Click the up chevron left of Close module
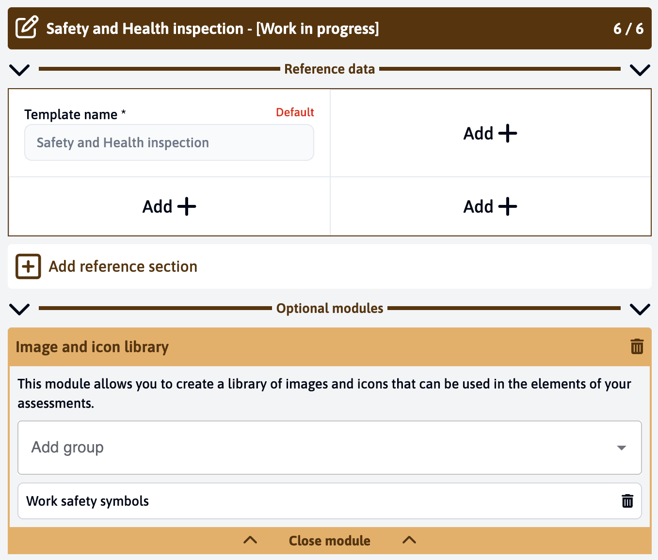 250,541
